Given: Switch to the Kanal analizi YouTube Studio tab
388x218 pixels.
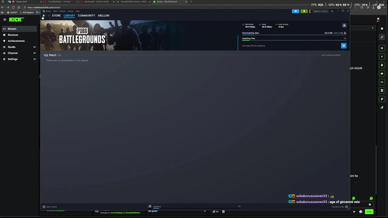Looking at the screenshot, I should click(x=98, y=2).
